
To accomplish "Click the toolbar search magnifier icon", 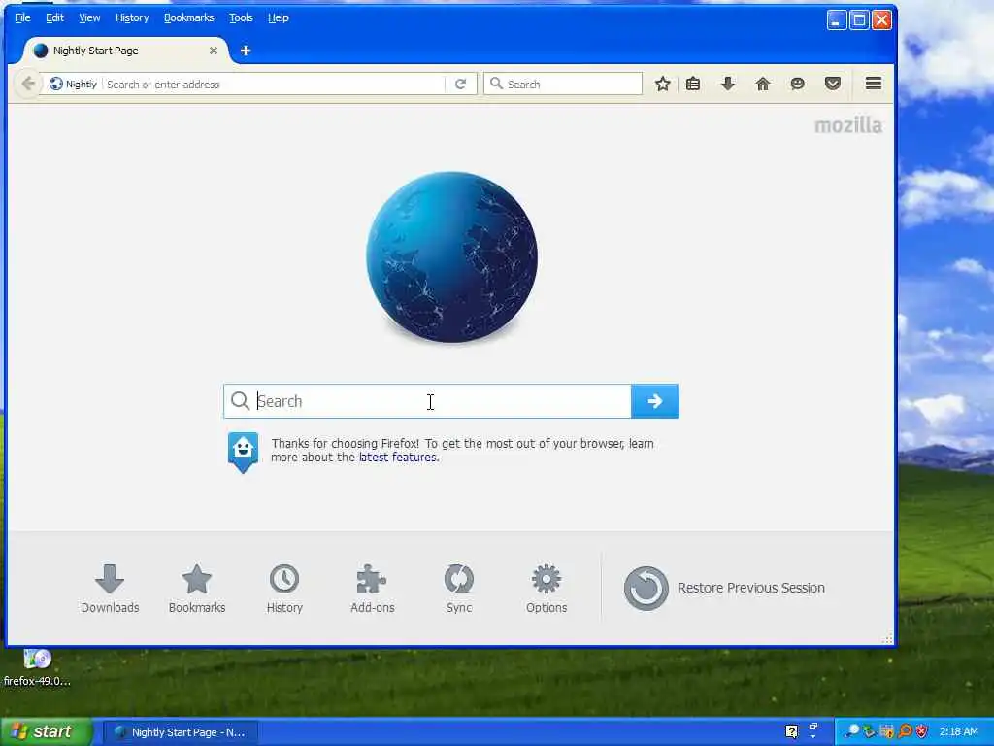I will pos(496,84).
